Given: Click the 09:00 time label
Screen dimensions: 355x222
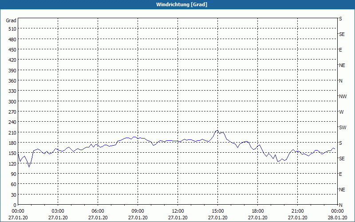Looking at the screenshot, I should [138, 211].
